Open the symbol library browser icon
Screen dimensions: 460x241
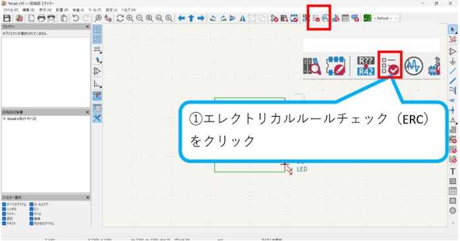tap(284, 18)
